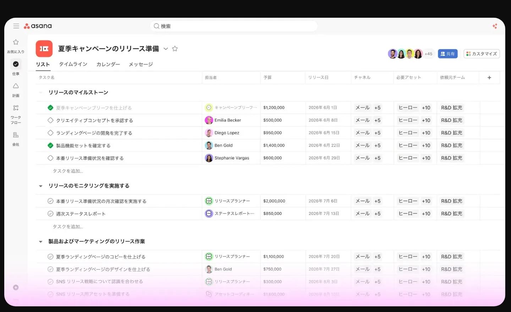
Task: Complete 週次ステータスレポート task
Action: click(x=50, y=214)
